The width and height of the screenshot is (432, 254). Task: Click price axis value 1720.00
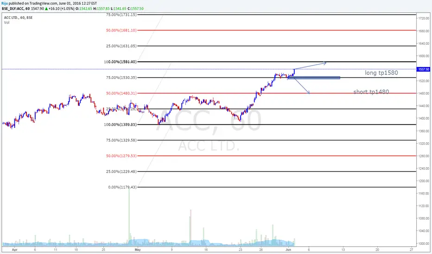(x=424, y=18)
